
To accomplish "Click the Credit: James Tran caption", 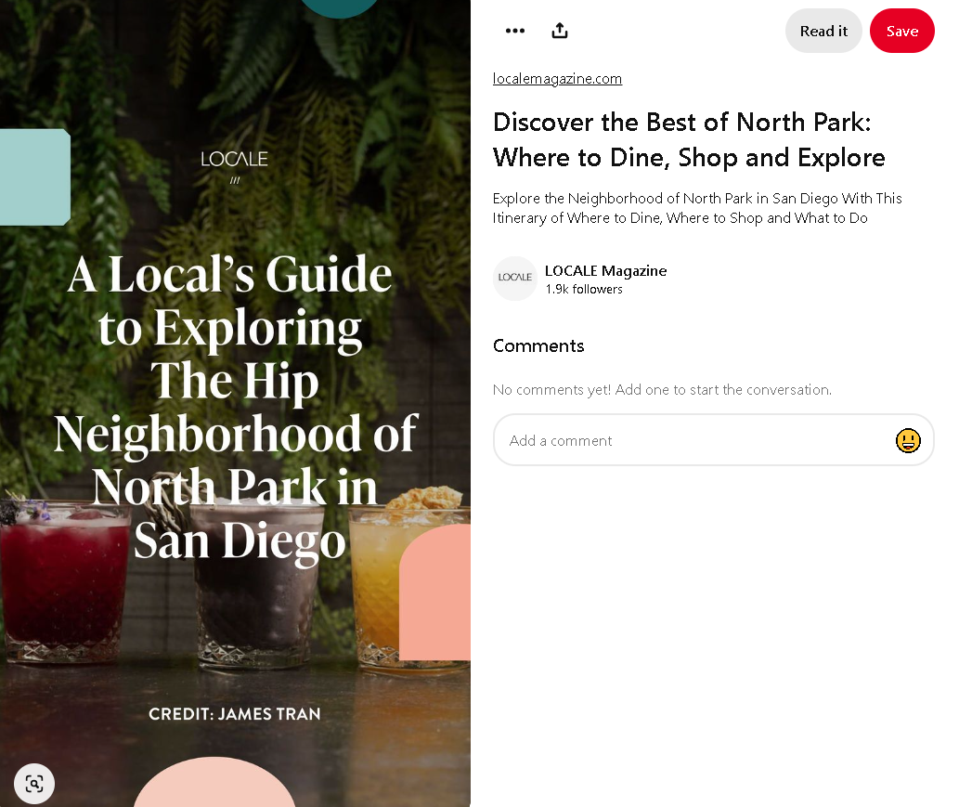I will 235,714.
